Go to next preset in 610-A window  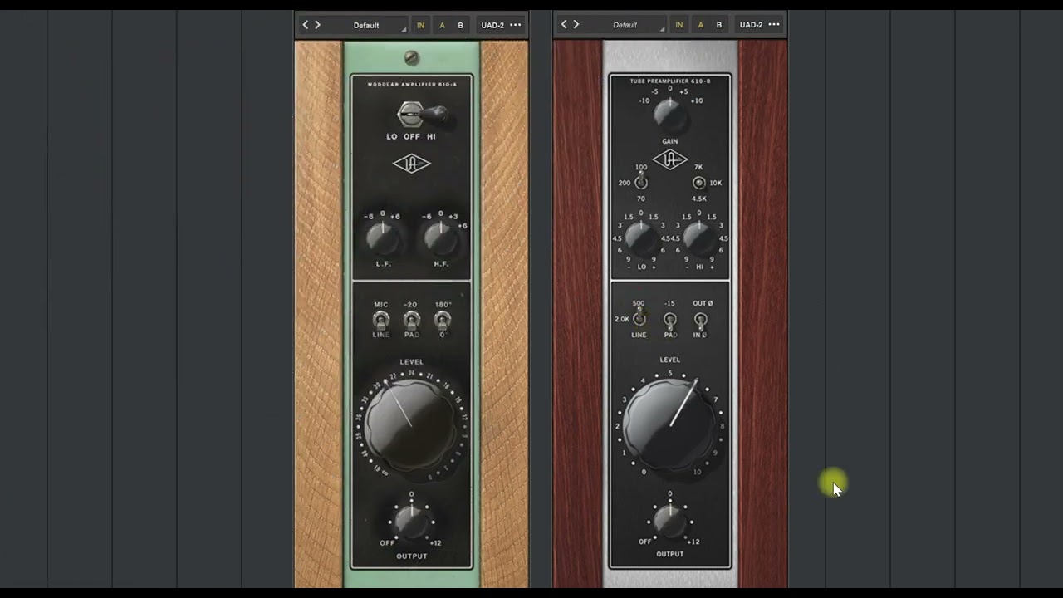pos(317,25)
